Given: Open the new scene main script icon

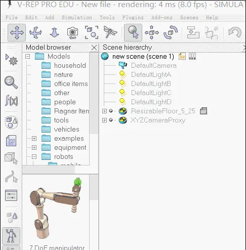Looking at the screenshot, I should tap(182, 56).
